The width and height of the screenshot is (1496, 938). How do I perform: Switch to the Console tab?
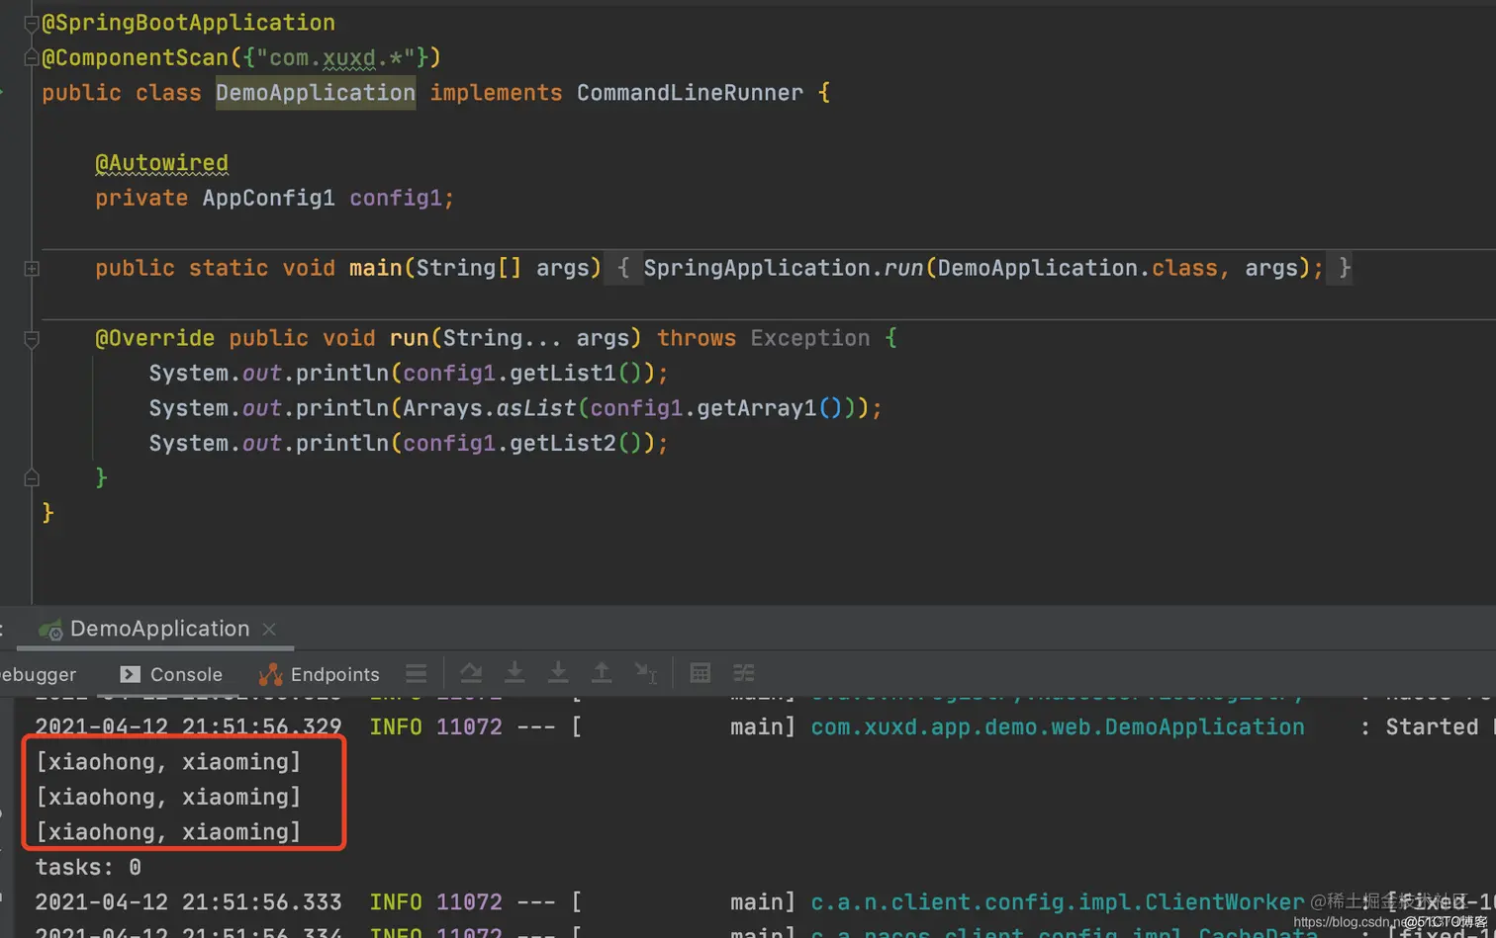tap(171, 674)
